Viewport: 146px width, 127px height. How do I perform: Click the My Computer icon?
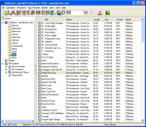(x=9, y=69)
